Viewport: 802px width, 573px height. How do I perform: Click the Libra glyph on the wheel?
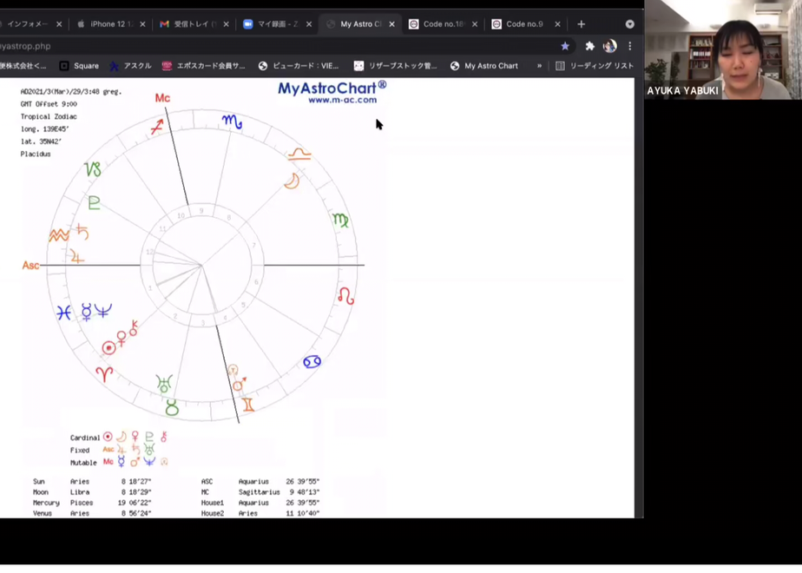[x=299, y=154]
